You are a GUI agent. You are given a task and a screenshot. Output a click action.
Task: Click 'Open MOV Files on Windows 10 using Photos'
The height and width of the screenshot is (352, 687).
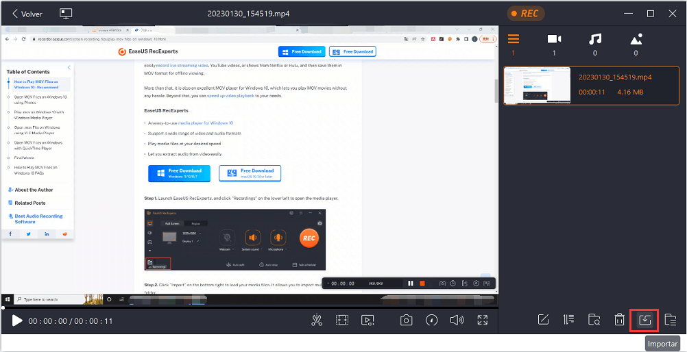click(40, 99)
